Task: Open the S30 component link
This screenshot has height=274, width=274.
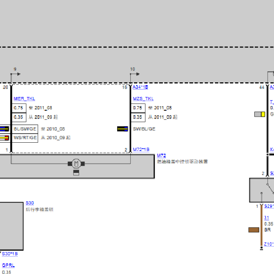Action: [30, 203]
